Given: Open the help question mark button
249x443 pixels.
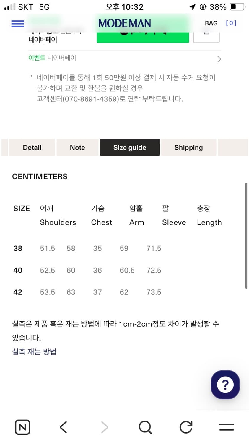Looking at the screenshot, I should pyautogui.click(x=225, y=385).
